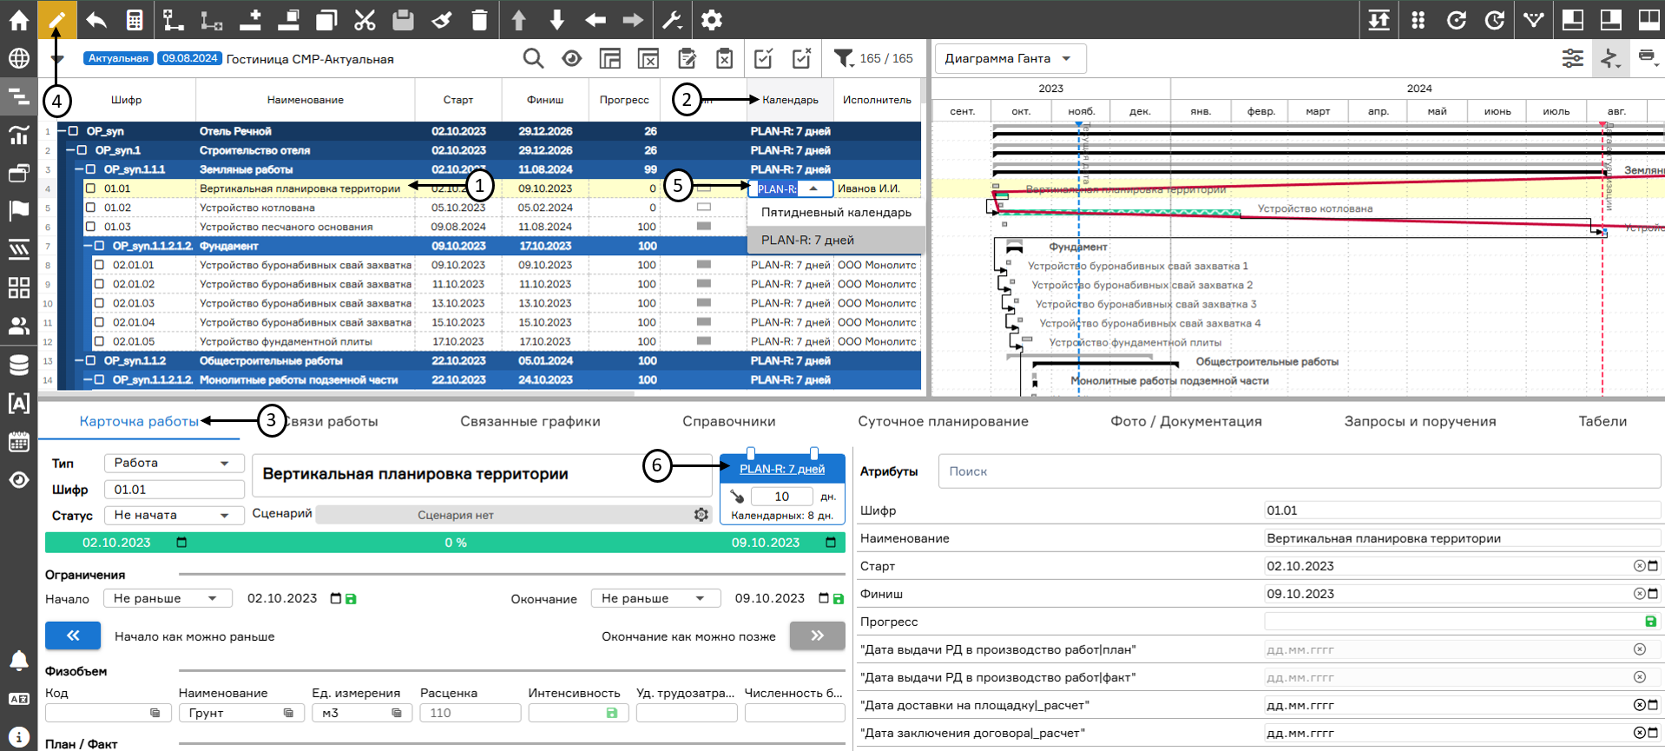Open the bell notifications icon in sidebar
The width and height of the screenshot is (1665, 751).
point(18,661)
